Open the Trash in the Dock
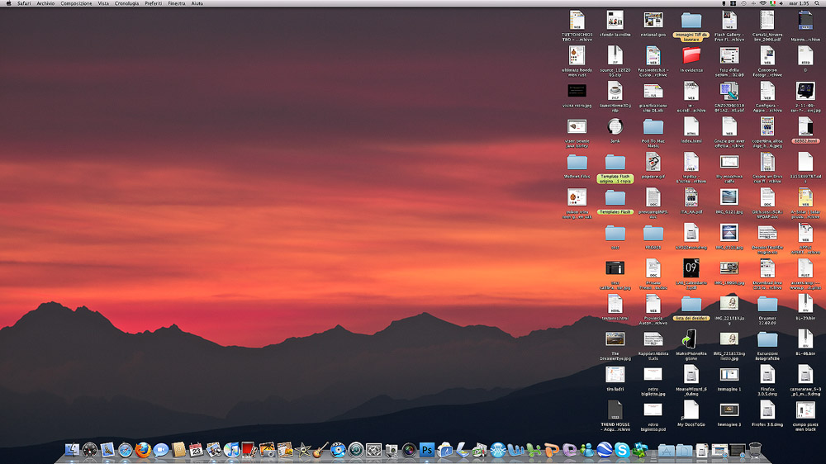The image size is (826, 464). [x=755, y=450]
